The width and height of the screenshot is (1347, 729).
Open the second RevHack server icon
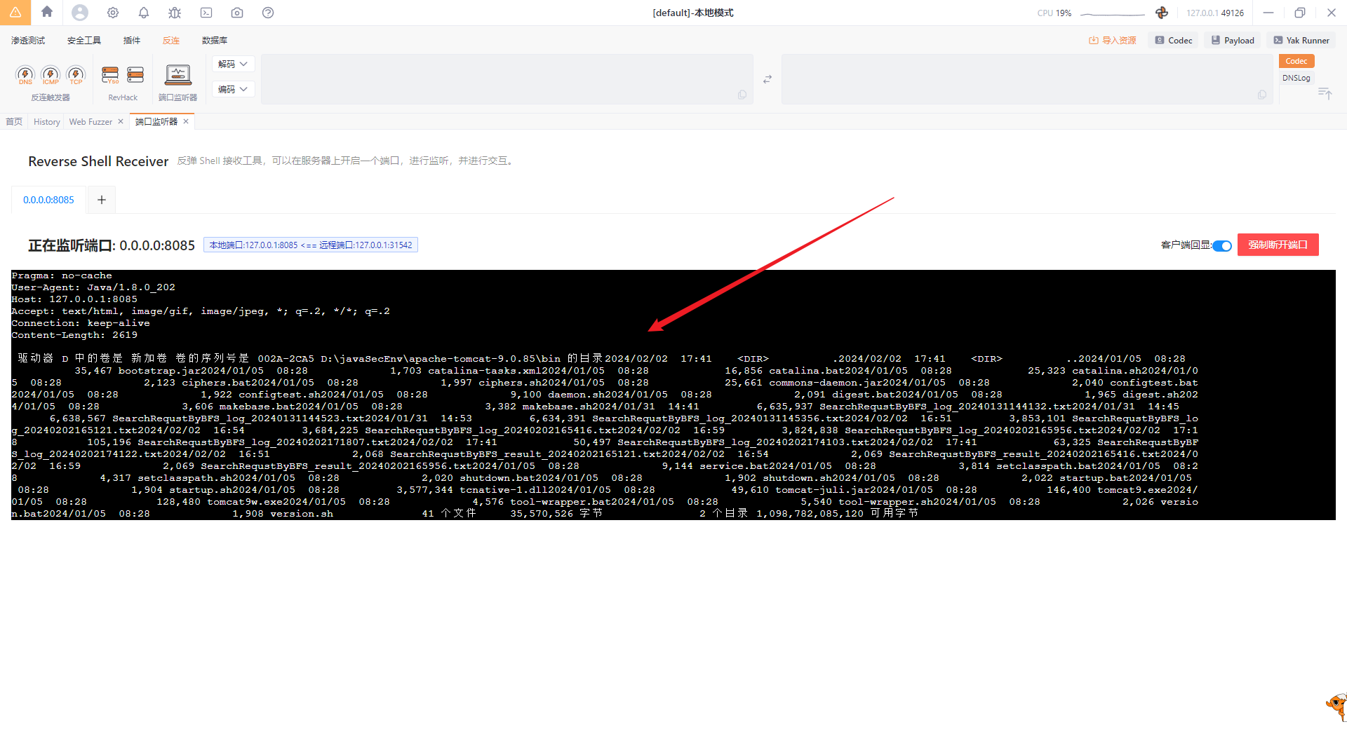[x=135, y=75]
